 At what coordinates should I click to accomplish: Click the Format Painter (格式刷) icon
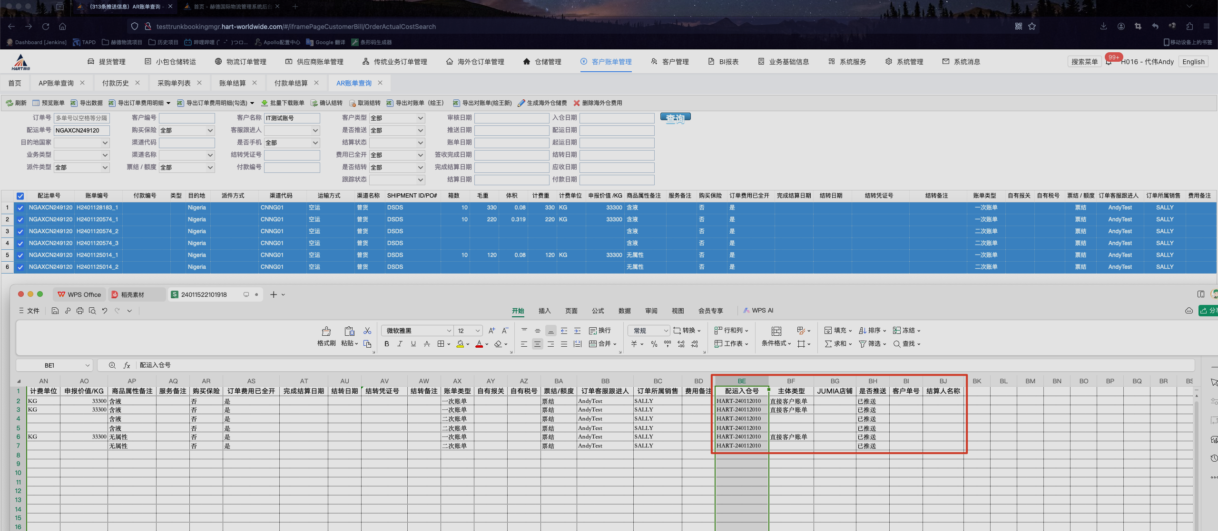tap(326, 331)
